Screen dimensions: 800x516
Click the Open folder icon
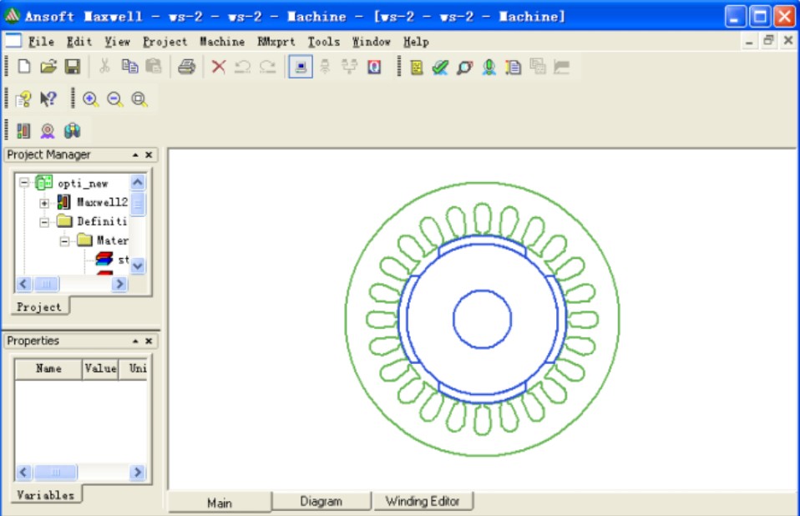[48, 66]
